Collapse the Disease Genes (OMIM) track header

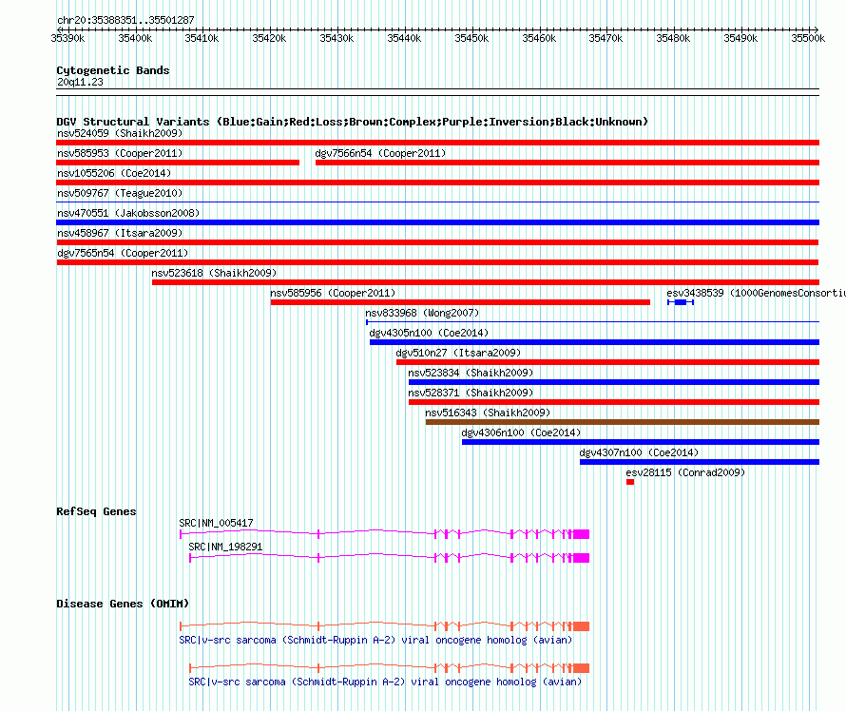point(123,604)
